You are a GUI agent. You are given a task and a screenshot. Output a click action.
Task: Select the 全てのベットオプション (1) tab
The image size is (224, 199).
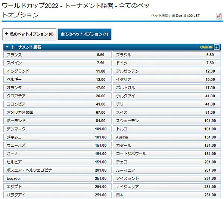(x=85, y=34)
